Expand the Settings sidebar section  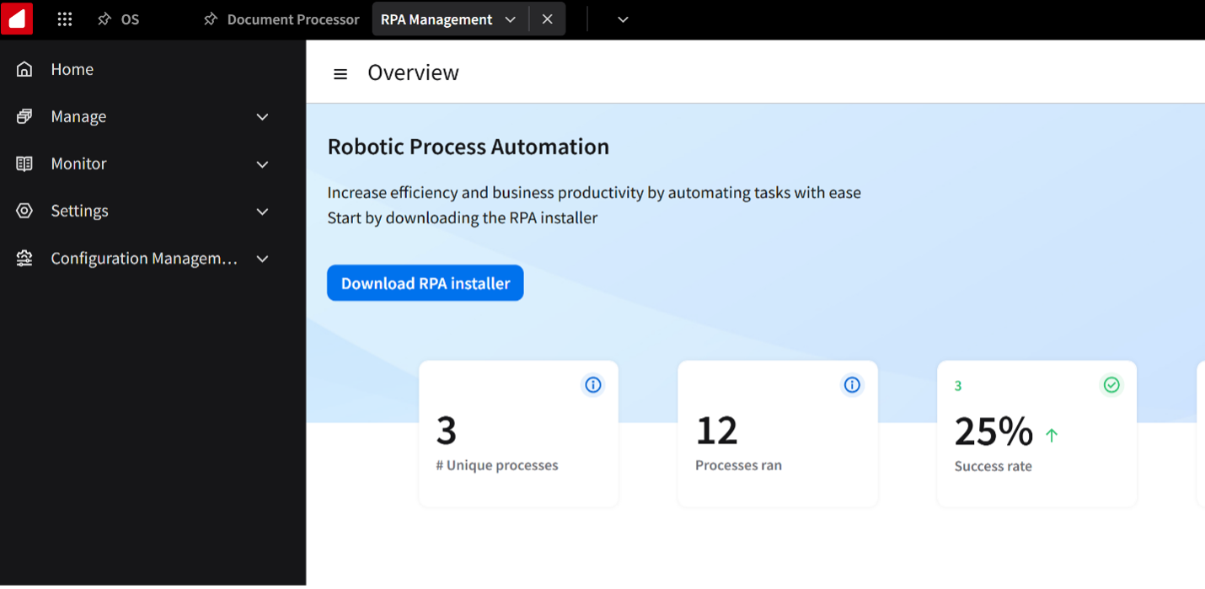262,212
